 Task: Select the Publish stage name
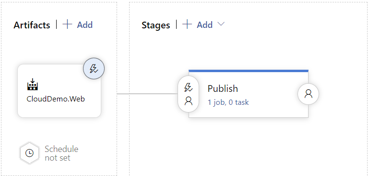point(223,88)
